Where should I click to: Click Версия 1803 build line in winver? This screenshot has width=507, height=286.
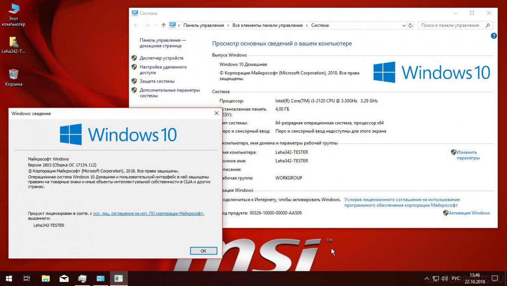pos(62,165)
